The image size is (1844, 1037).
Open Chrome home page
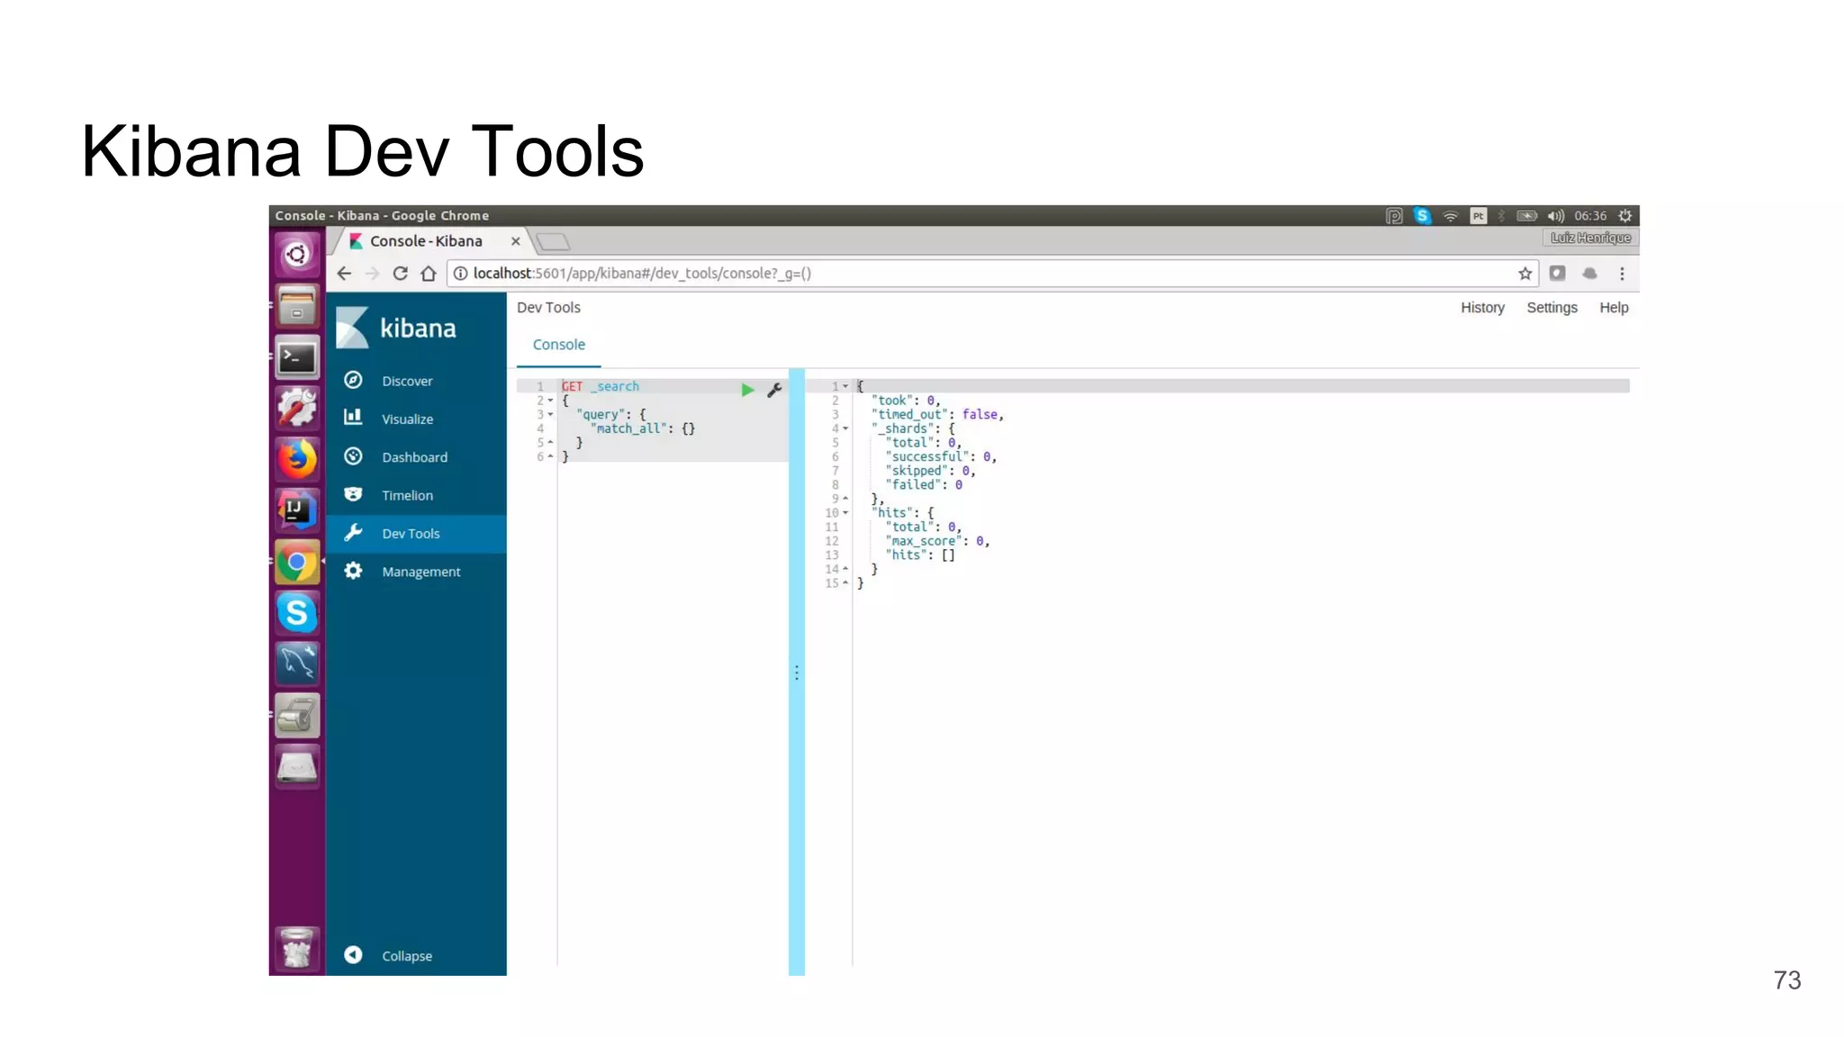tap(429, 274)
